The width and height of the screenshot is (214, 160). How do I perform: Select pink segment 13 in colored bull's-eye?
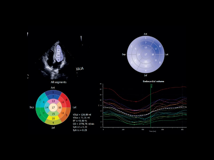(53, 101)
